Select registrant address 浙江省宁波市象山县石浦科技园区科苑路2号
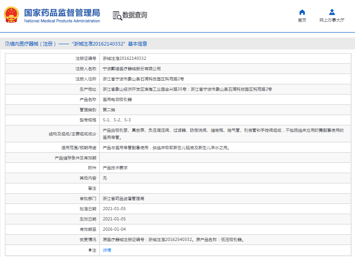 (143, 79)
